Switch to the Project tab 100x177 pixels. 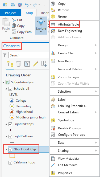tap(10, 13)
